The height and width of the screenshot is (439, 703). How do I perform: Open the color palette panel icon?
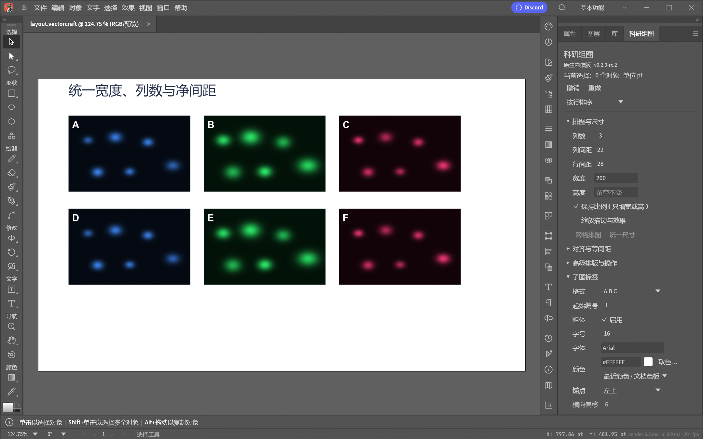(548, 26)
